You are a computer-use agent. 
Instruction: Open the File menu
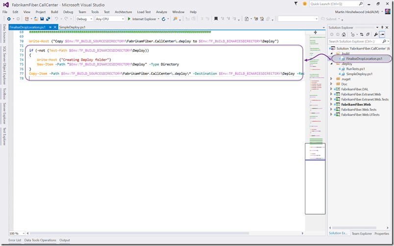(5, 12)
